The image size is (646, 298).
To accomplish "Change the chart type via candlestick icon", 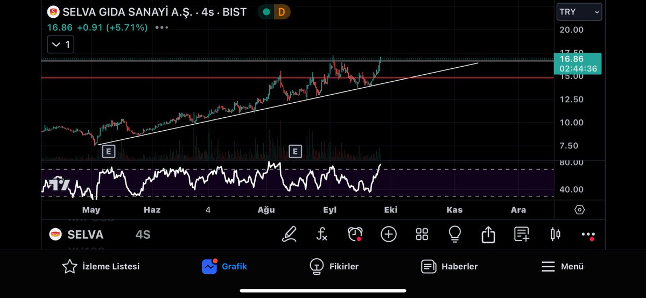I will coord(555,234).
